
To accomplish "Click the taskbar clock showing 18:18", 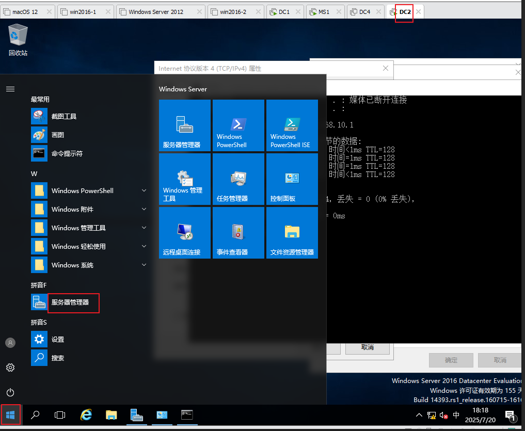I will [480, 415].
